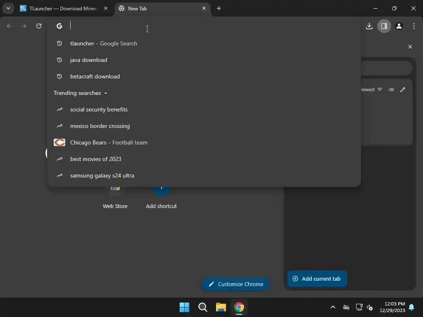
Task: Close the TLauncher tab
Action: [x=106, y=8]
